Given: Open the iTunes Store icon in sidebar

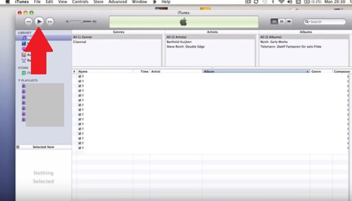Looking at the screenshot, I should [x=24, y=73].
